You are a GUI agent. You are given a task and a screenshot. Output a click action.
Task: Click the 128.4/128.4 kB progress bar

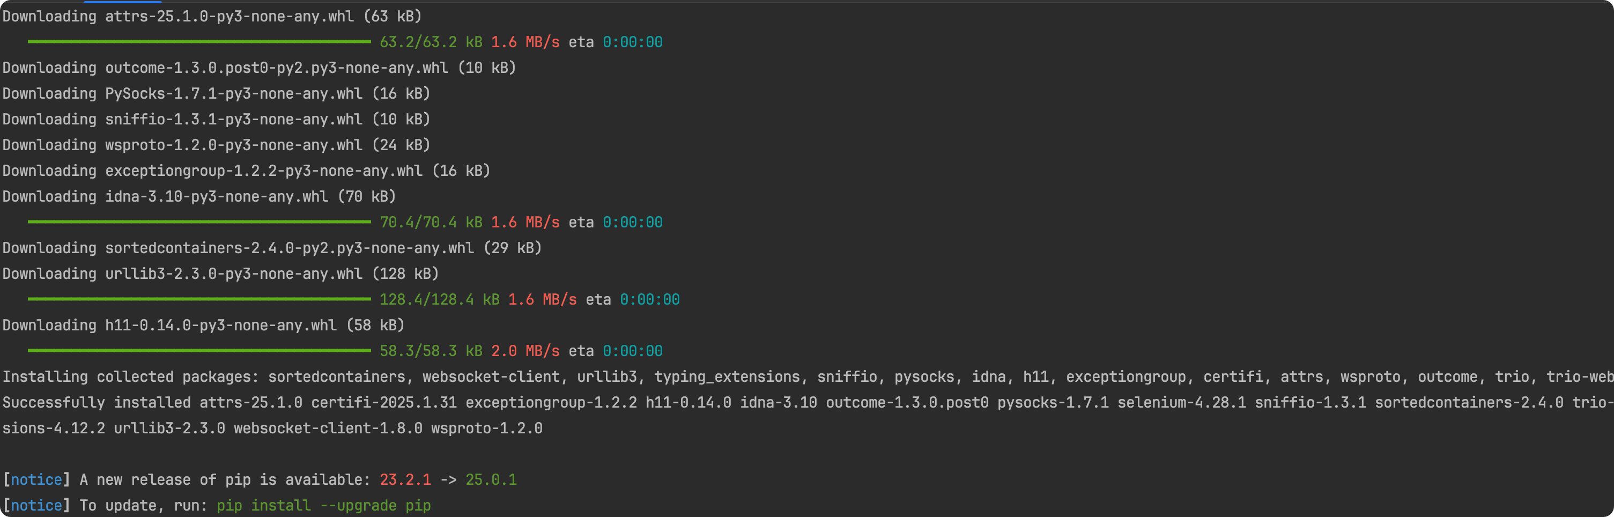point(199,299)
